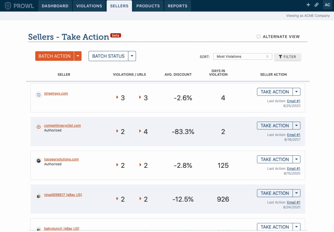Expand URLs arrow for streetrays.com

click(x=140, y=97)
